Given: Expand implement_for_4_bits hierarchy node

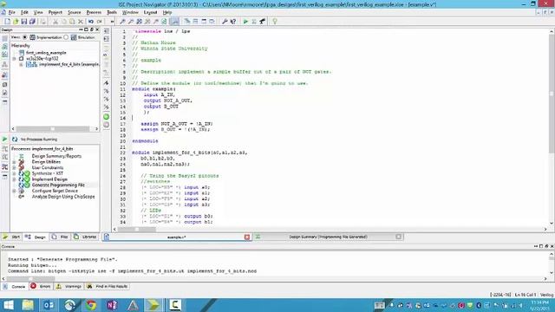Looking at the screenshot, I should tap(21, 64).
